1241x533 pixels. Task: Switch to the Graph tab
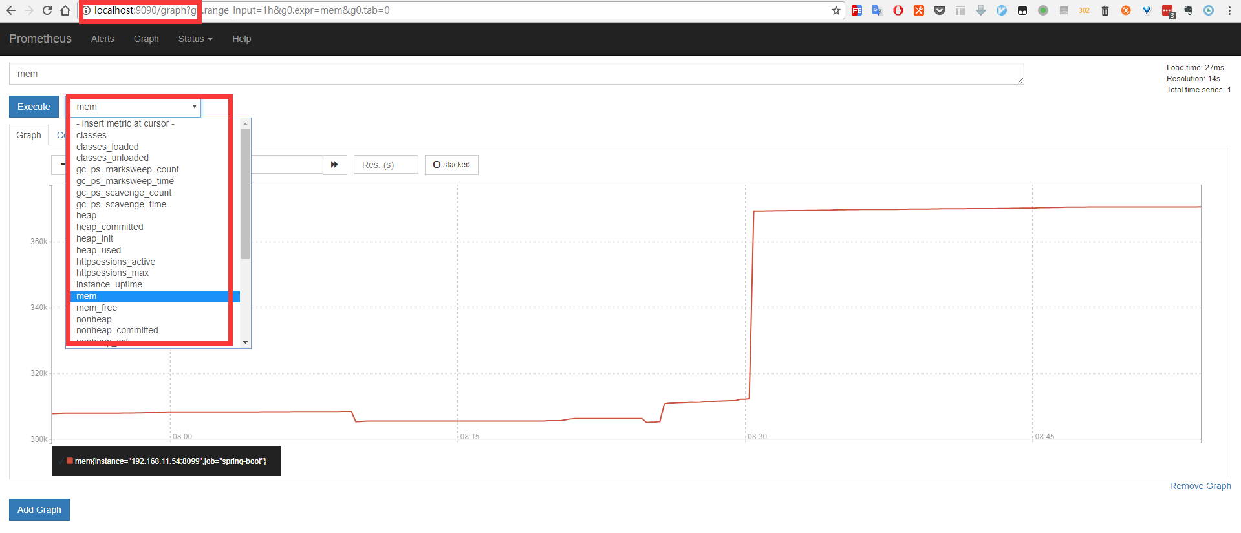(28, 135)
